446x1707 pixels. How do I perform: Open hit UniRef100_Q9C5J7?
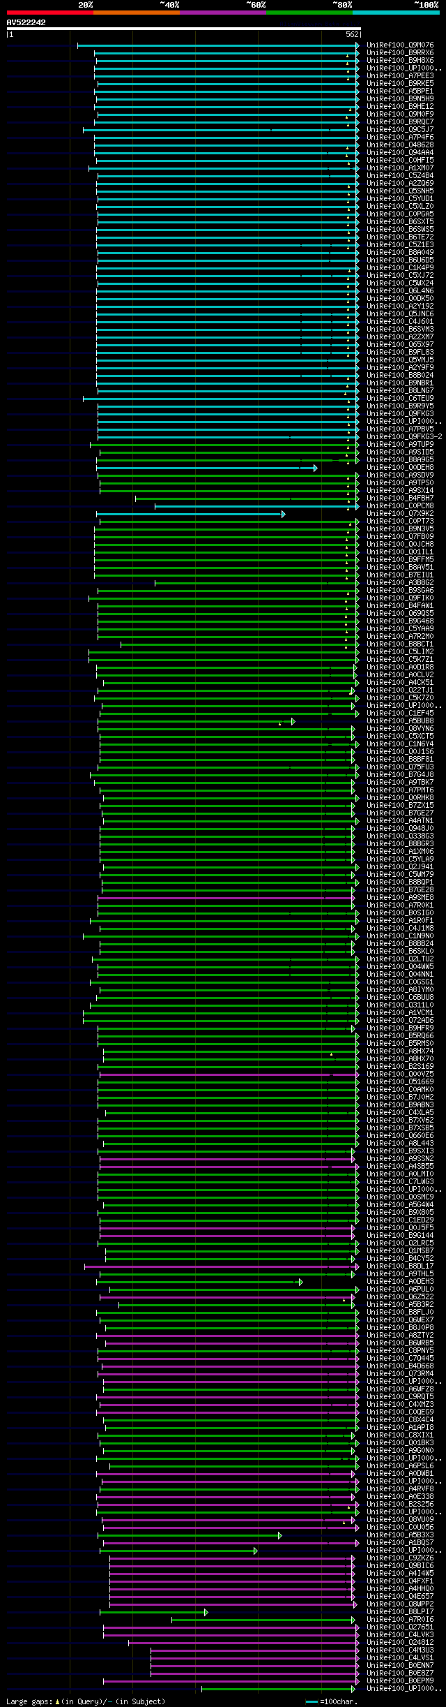(x=400, y=130)
